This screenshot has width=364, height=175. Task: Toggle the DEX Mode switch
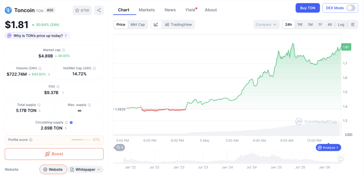click(x=350, y=8)
